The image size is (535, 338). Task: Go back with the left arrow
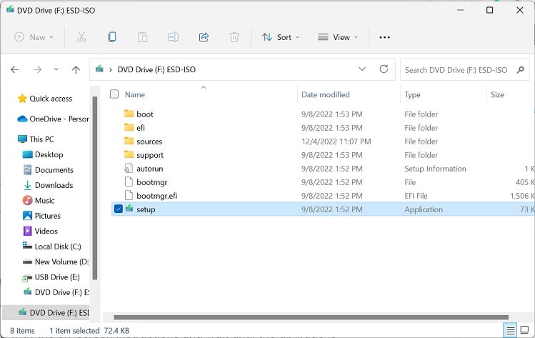(15, 69)
